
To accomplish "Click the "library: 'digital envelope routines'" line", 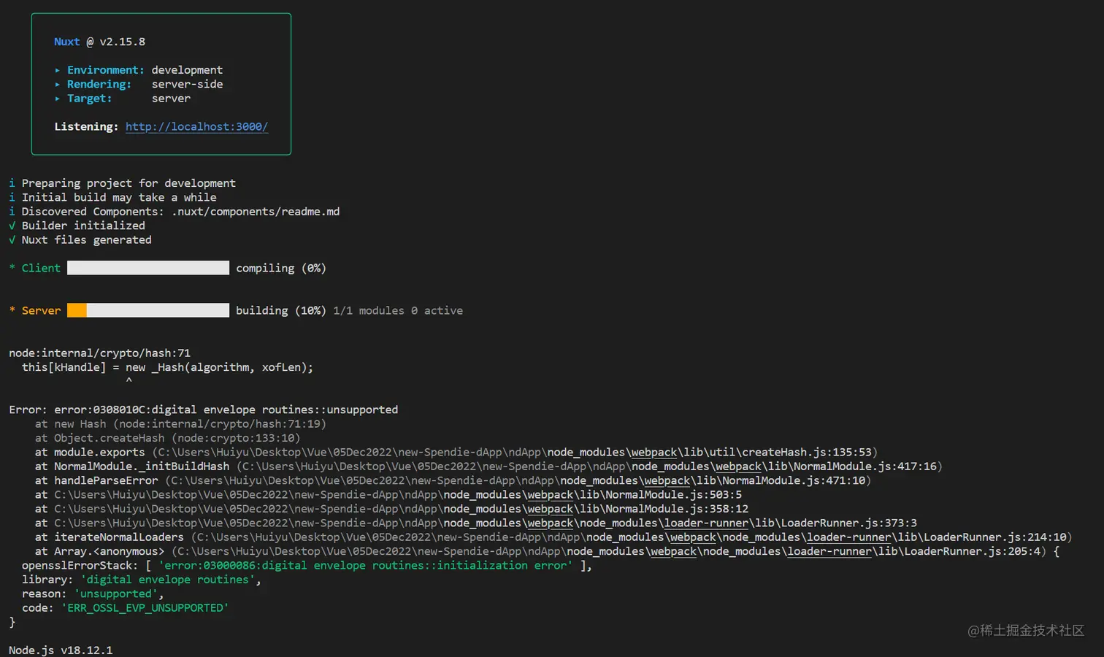I will click(x=142, y=580).
